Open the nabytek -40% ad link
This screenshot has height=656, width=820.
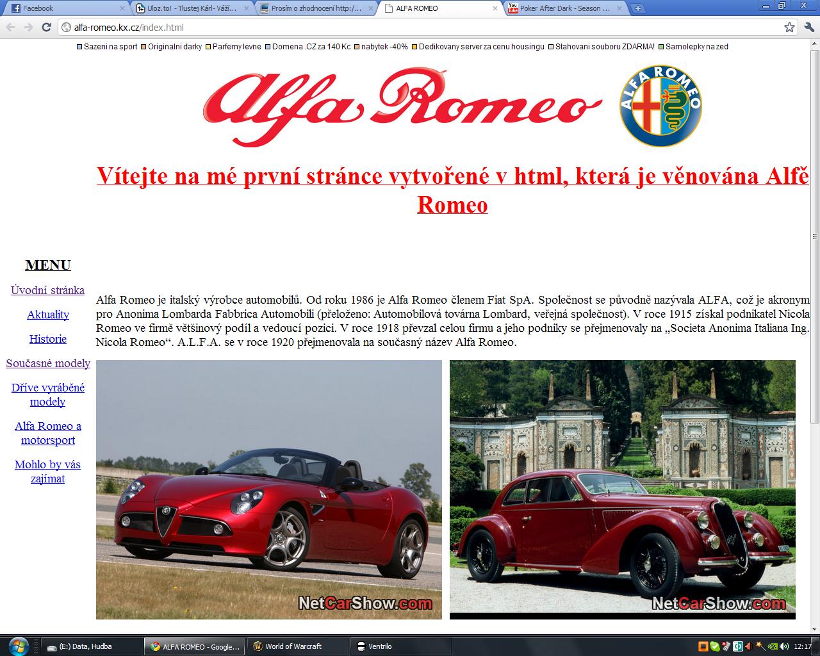(x=384, y=47)
